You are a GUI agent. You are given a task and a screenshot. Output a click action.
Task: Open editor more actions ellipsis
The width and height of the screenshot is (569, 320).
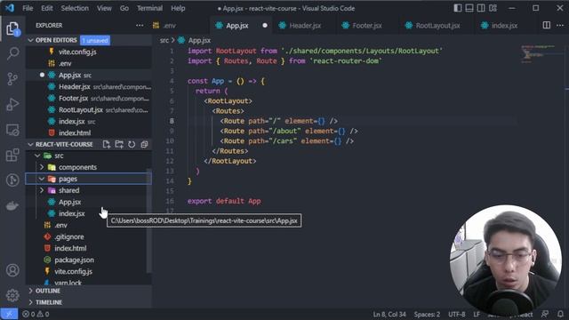[560, 25]
